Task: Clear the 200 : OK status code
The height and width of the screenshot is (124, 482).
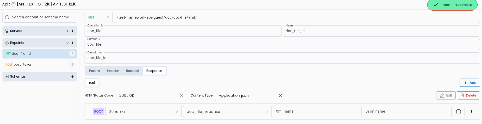Action: (181, 95)
